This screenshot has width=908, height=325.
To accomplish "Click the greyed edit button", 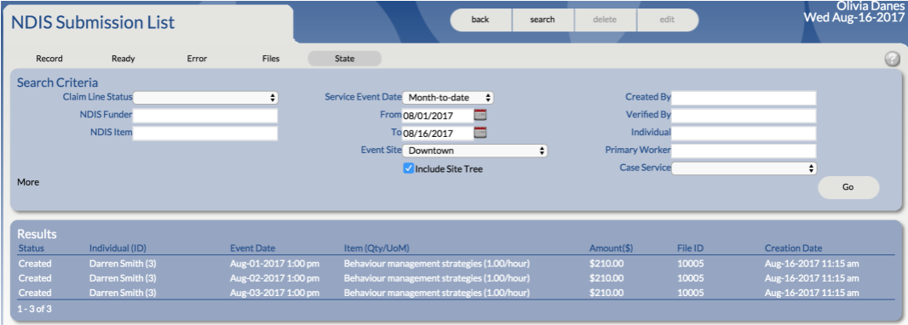I will click(667, 20).
